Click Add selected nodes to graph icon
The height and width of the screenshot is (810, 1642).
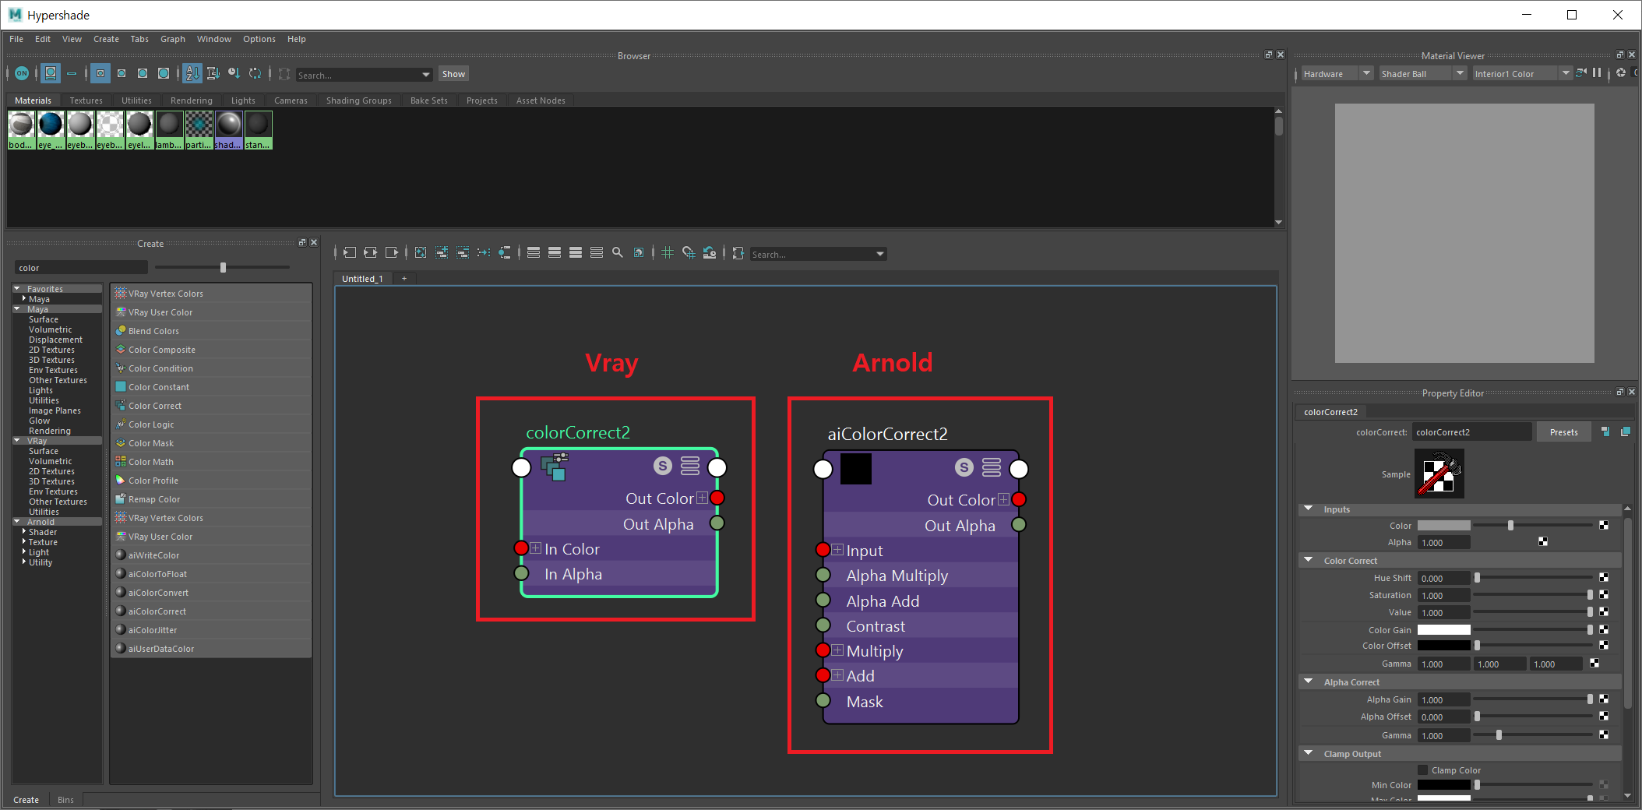tap(442, 252)
